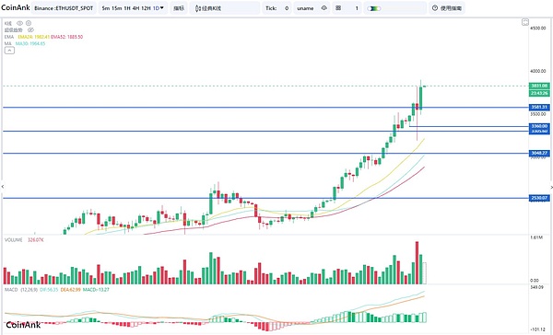This screenshot has width=553, height=335.
Task: Click the layout count value 1
Action: (357, 8)
